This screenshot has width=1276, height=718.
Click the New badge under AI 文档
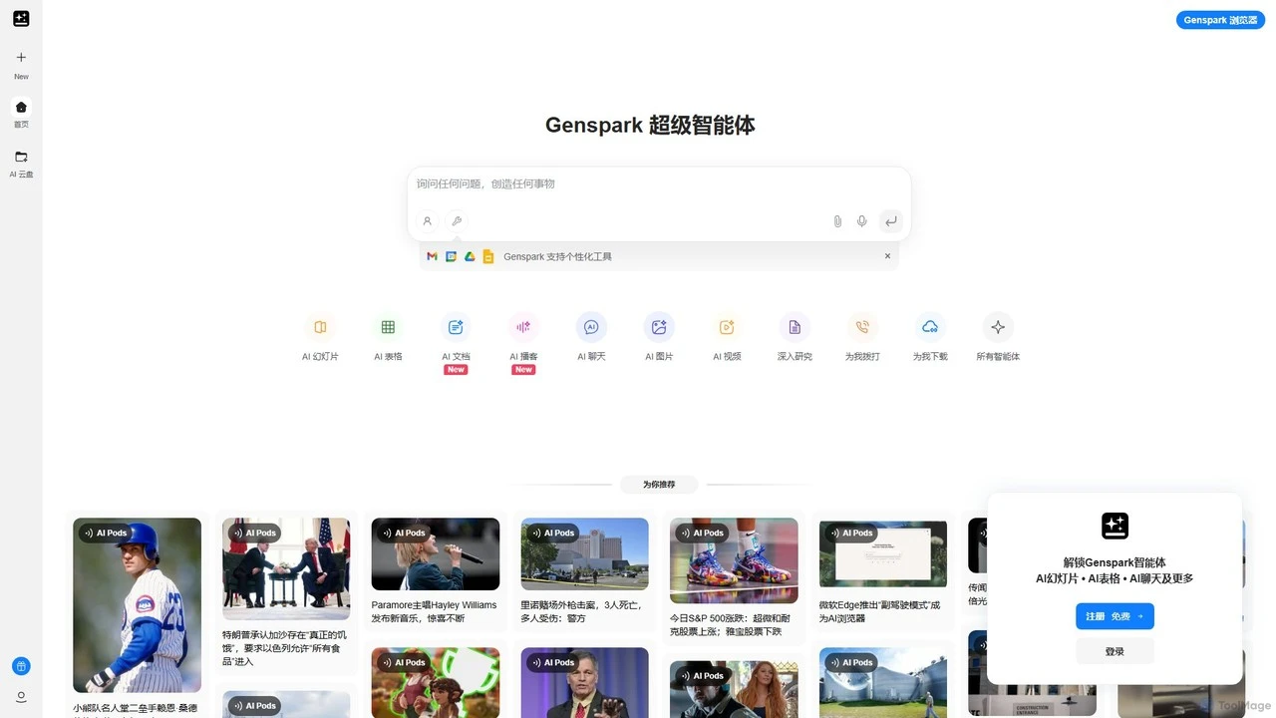(456, 370)
